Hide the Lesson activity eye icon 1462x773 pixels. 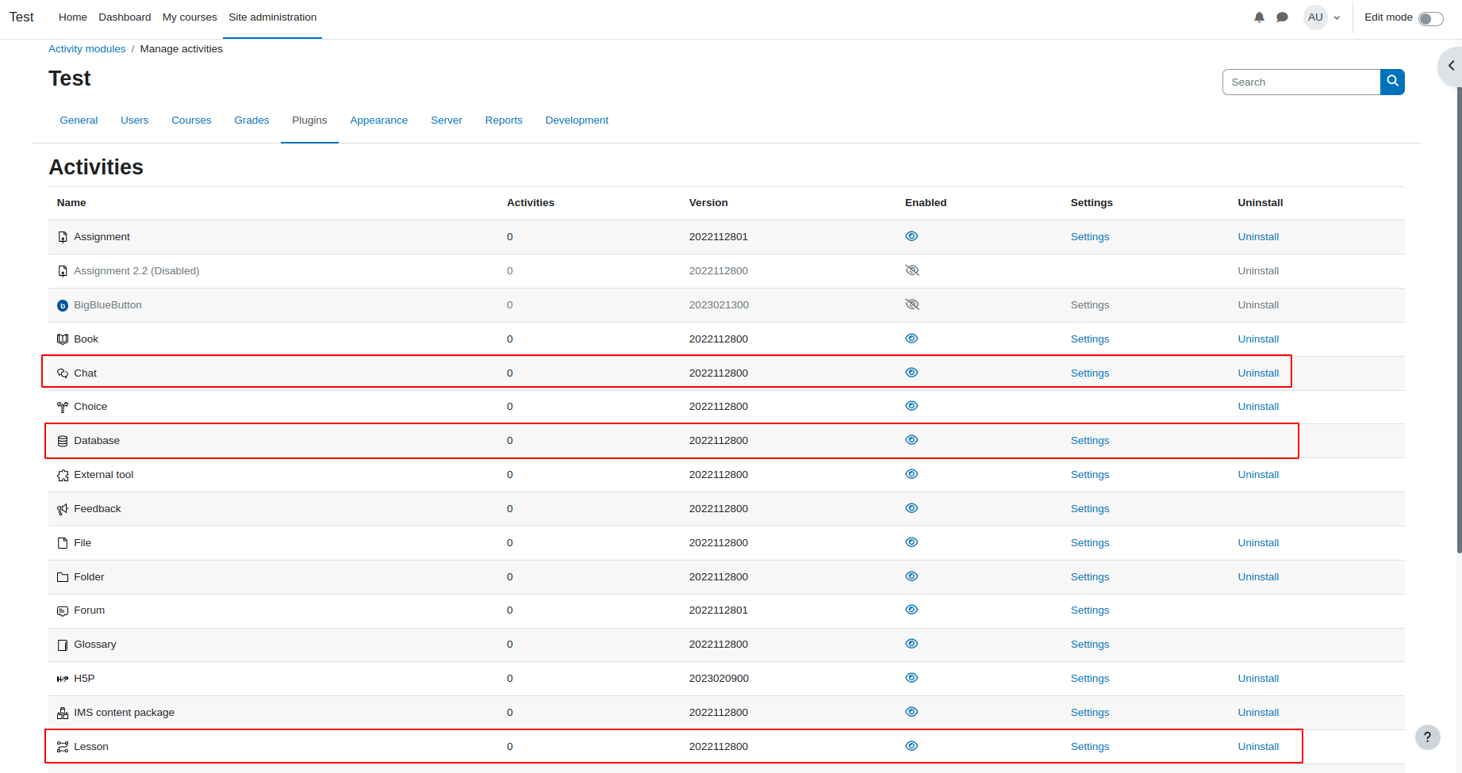coord(911,746)
